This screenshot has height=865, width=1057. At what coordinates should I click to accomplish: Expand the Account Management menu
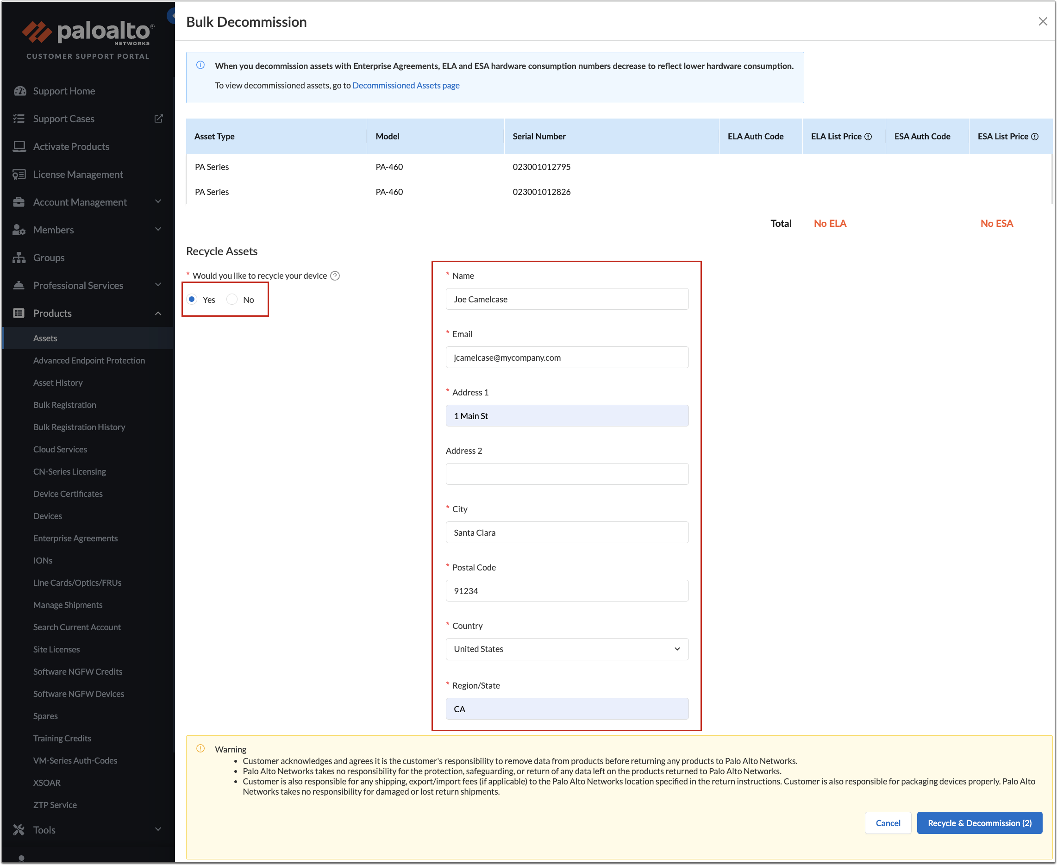coord(158,202)
